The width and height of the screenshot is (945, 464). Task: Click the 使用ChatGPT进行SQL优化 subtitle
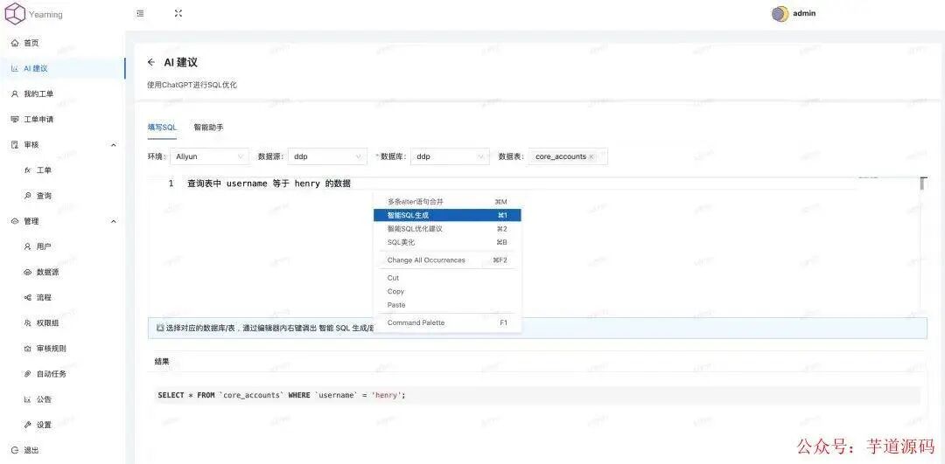[192, 85]
